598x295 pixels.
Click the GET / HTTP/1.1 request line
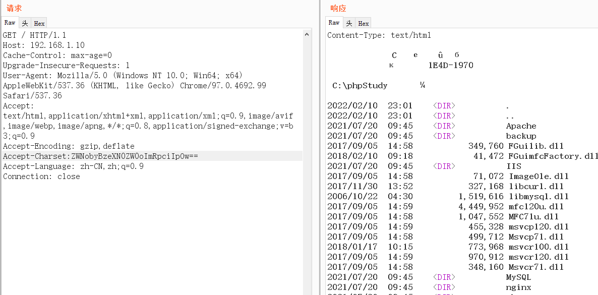coord(33,35)
